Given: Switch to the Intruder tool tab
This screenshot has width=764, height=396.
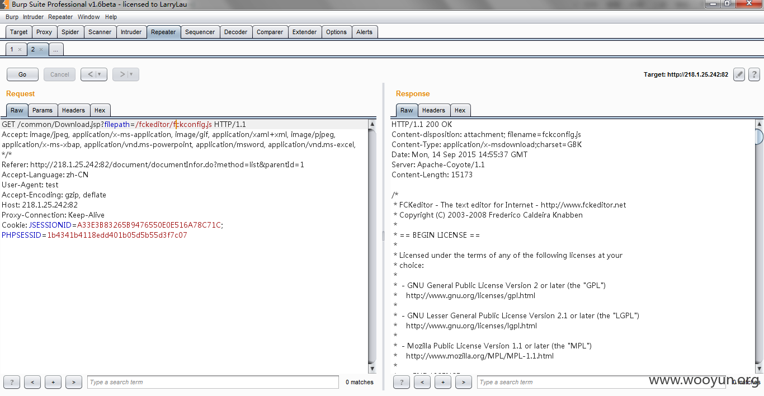Looking at the screenshot, I should coord(131,32).
